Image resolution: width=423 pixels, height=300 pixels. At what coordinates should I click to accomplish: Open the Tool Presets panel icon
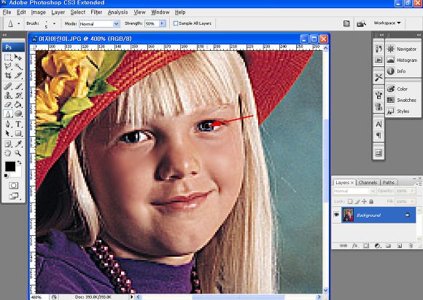tap(379, 78)
